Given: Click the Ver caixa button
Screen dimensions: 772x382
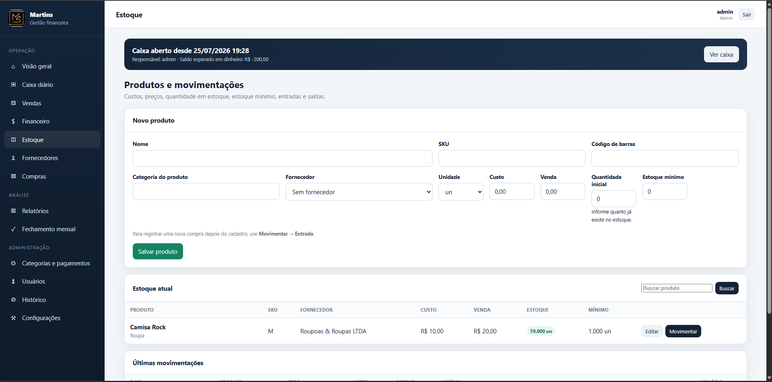Looking at the screenshot, I should click(721, 54).
